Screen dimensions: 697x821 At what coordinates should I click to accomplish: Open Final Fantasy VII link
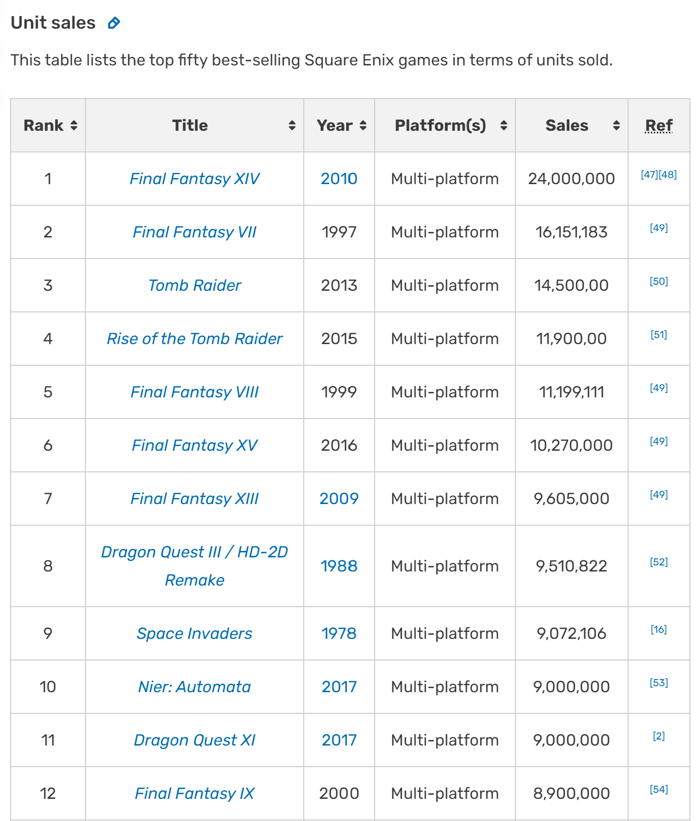coord(195,232)
